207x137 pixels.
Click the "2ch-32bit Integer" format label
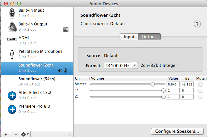click(159, 65)
